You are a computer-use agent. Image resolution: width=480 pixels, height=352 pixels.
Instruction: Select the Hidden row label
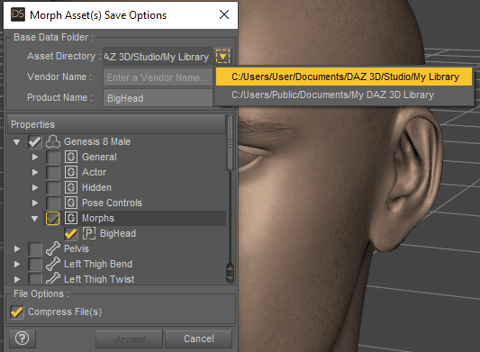96,187
